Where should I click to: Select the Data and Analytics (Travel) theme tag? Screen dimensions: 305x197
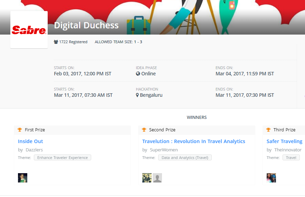coord(185,158)
